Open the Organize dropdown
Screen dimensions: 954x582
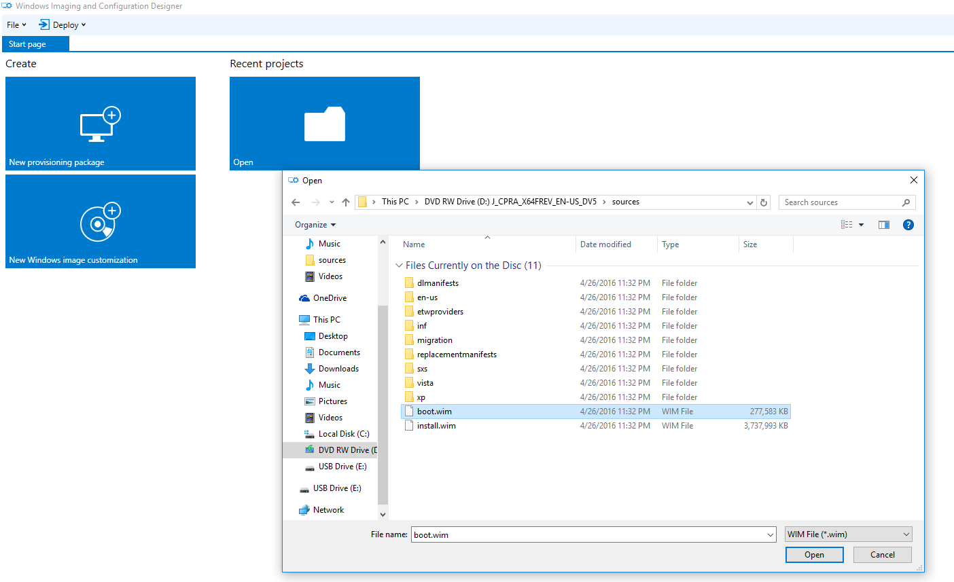click(x=315, y=225)
